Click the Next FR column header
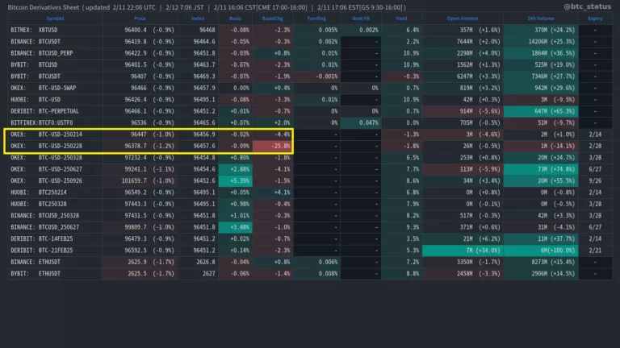Viewport: 620px width, 348px height. (x=361, y=19)
